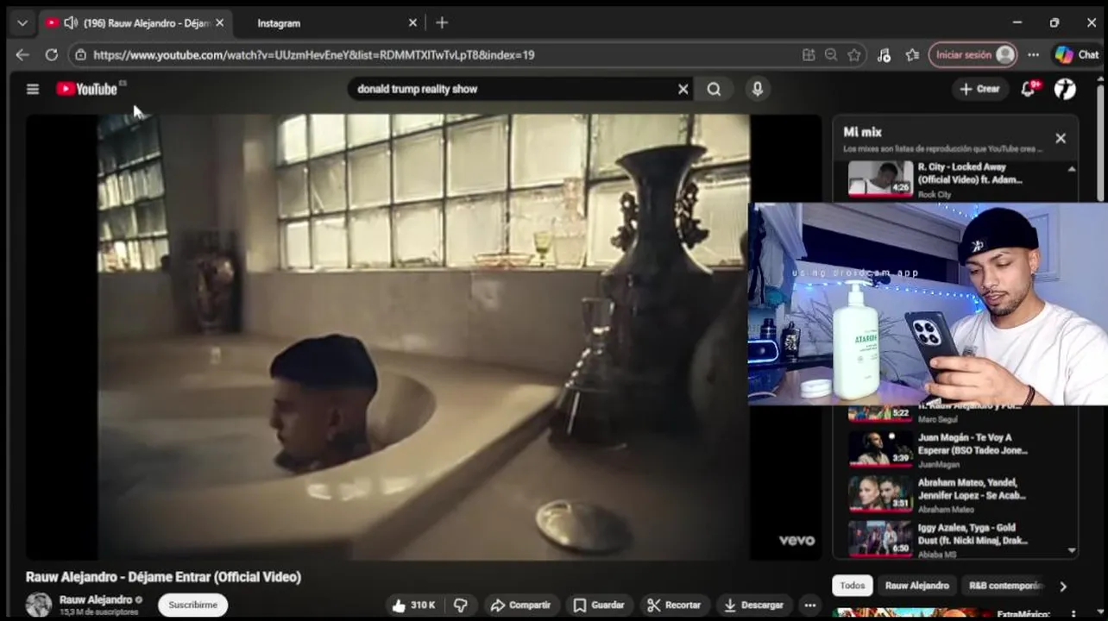This screenshot has height=621, width=1108.
Task: Open the Favorites toolbar button
Action: (x=912, y=54)
